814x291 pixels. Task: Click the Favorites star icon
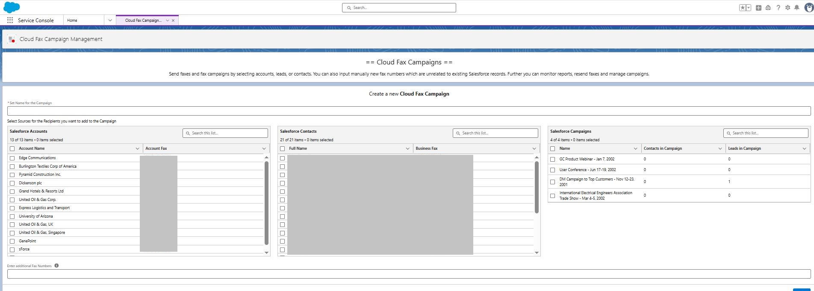click(743, 8)
